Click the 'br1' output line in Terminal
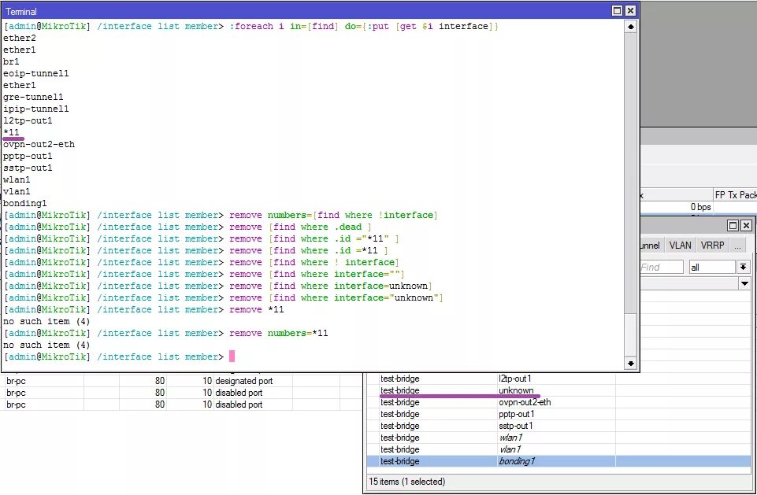Screen dimensions: 757x495 click(11, 61)
